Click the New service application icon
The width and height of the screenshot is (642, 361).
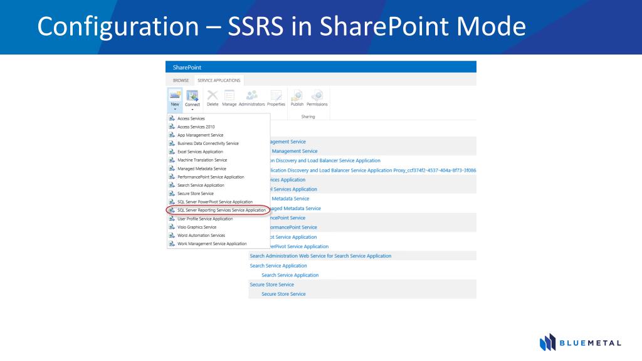pyautogui.click(x=175, y=95)
